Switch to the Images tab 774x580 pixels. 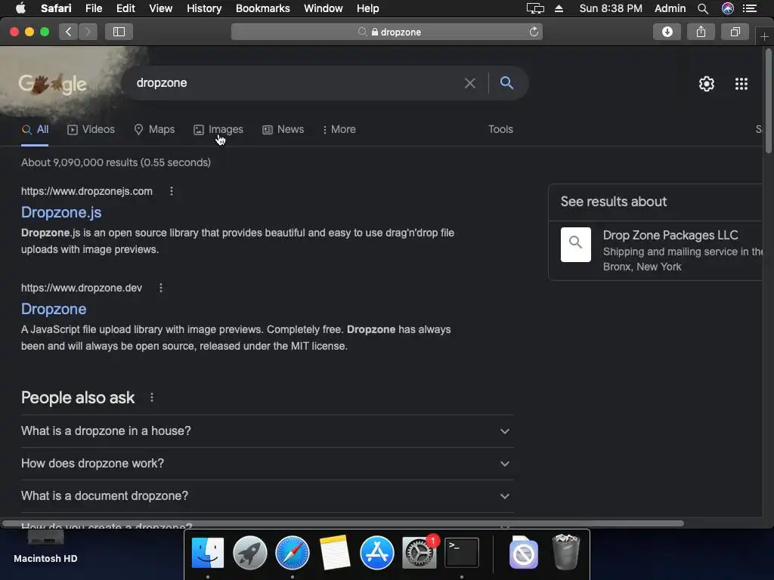[x=218, y=130]
